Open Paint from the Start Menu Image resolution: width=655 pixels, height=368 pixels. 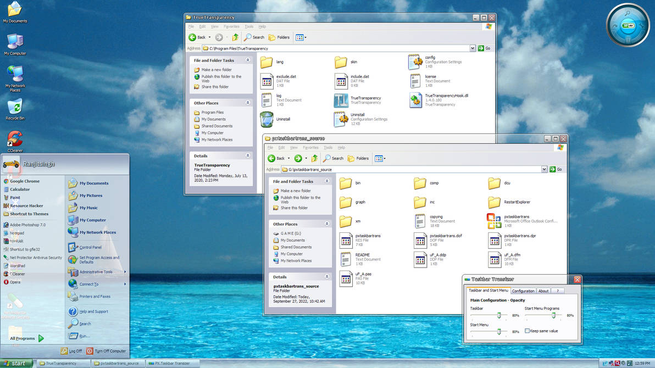tap(15, 197)
